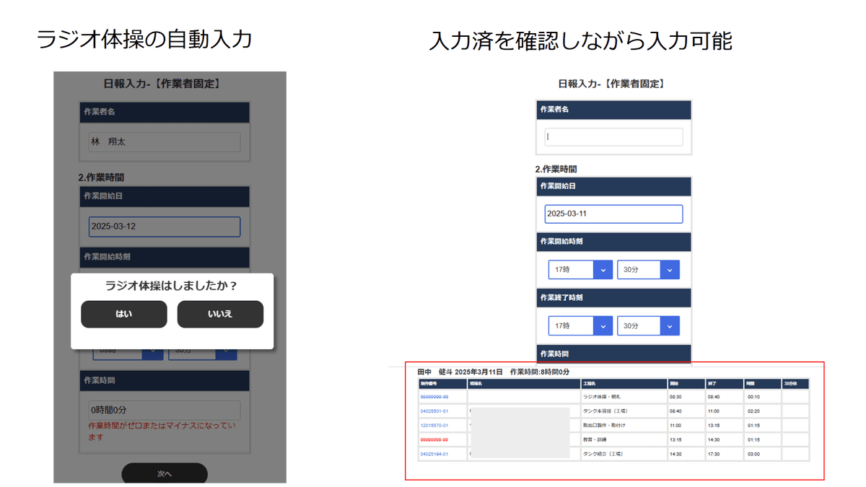Click the date field showing 2025-03-11
866x487 pixels.
(613, 214)
